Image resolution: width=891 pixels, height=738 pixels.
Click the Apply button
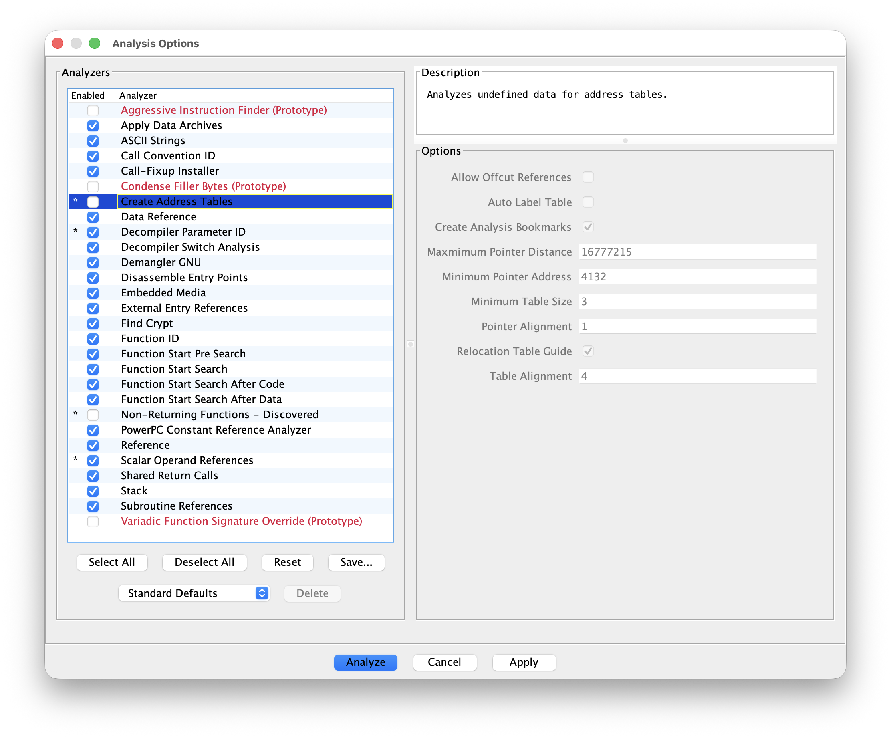tap(524, 662)
